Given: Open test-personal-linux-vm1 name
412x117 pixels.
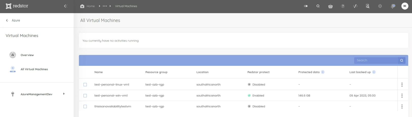Looking at the screenshot, I should click(112, 85).
